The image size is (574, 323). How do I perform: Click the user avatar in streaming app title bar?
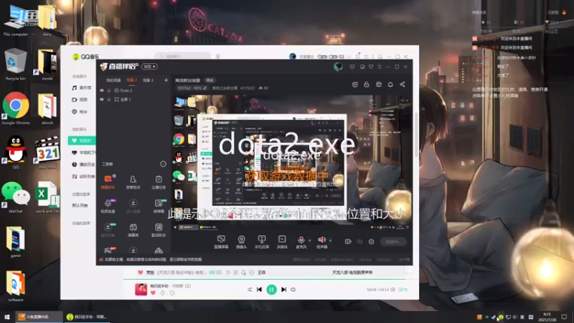click(x=338, y=67)
